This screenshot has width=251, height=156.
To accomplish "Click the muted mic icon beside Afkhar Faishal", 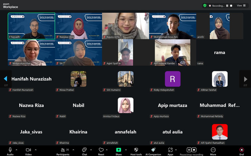I will [198, 90].
